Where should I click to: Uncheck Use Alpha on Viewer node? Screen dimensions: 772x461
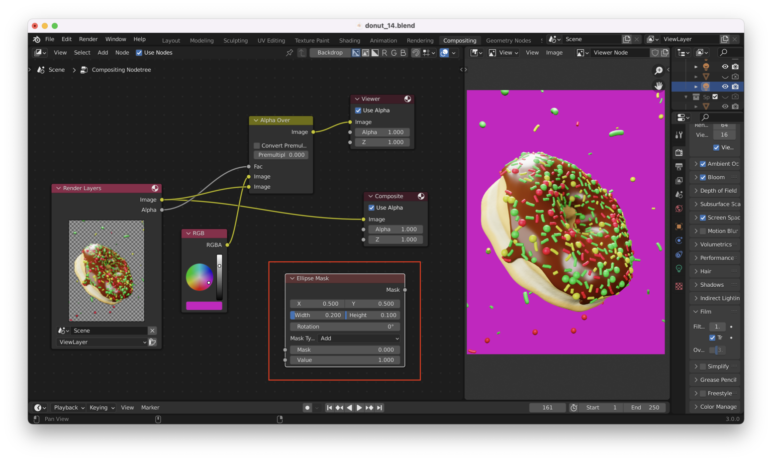(x=358, y=111)
